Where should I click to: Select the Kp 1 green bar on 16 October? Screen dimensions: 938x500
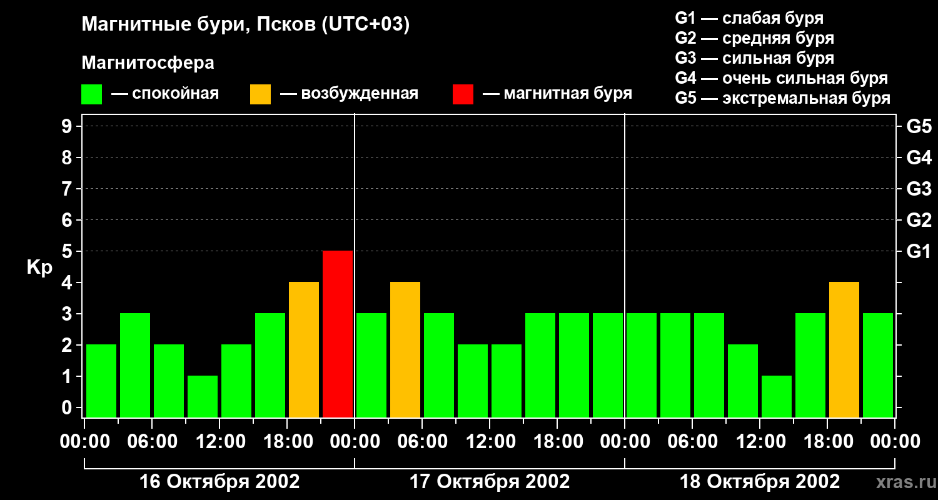[x=203, y=397]
